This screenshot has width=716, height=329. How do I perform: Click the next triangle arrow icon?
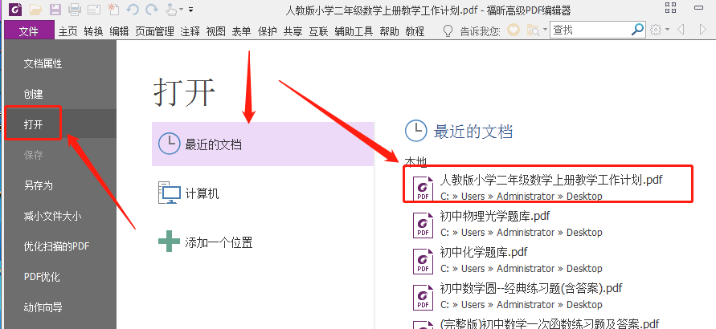703,30
